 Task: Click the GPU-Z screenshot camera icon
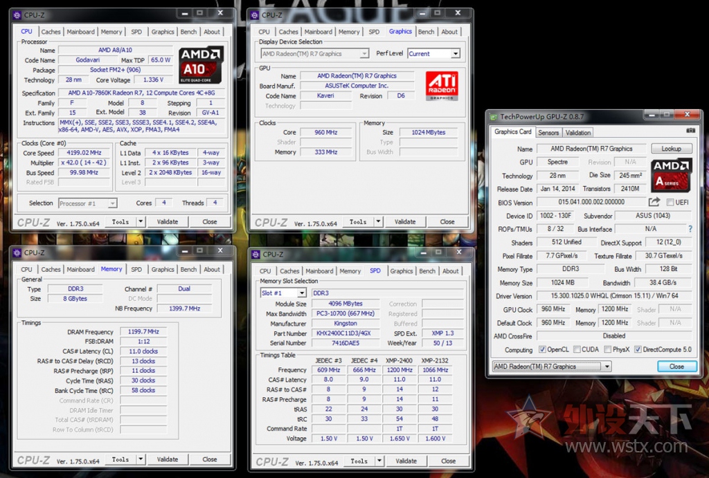[x=690, y=130]
